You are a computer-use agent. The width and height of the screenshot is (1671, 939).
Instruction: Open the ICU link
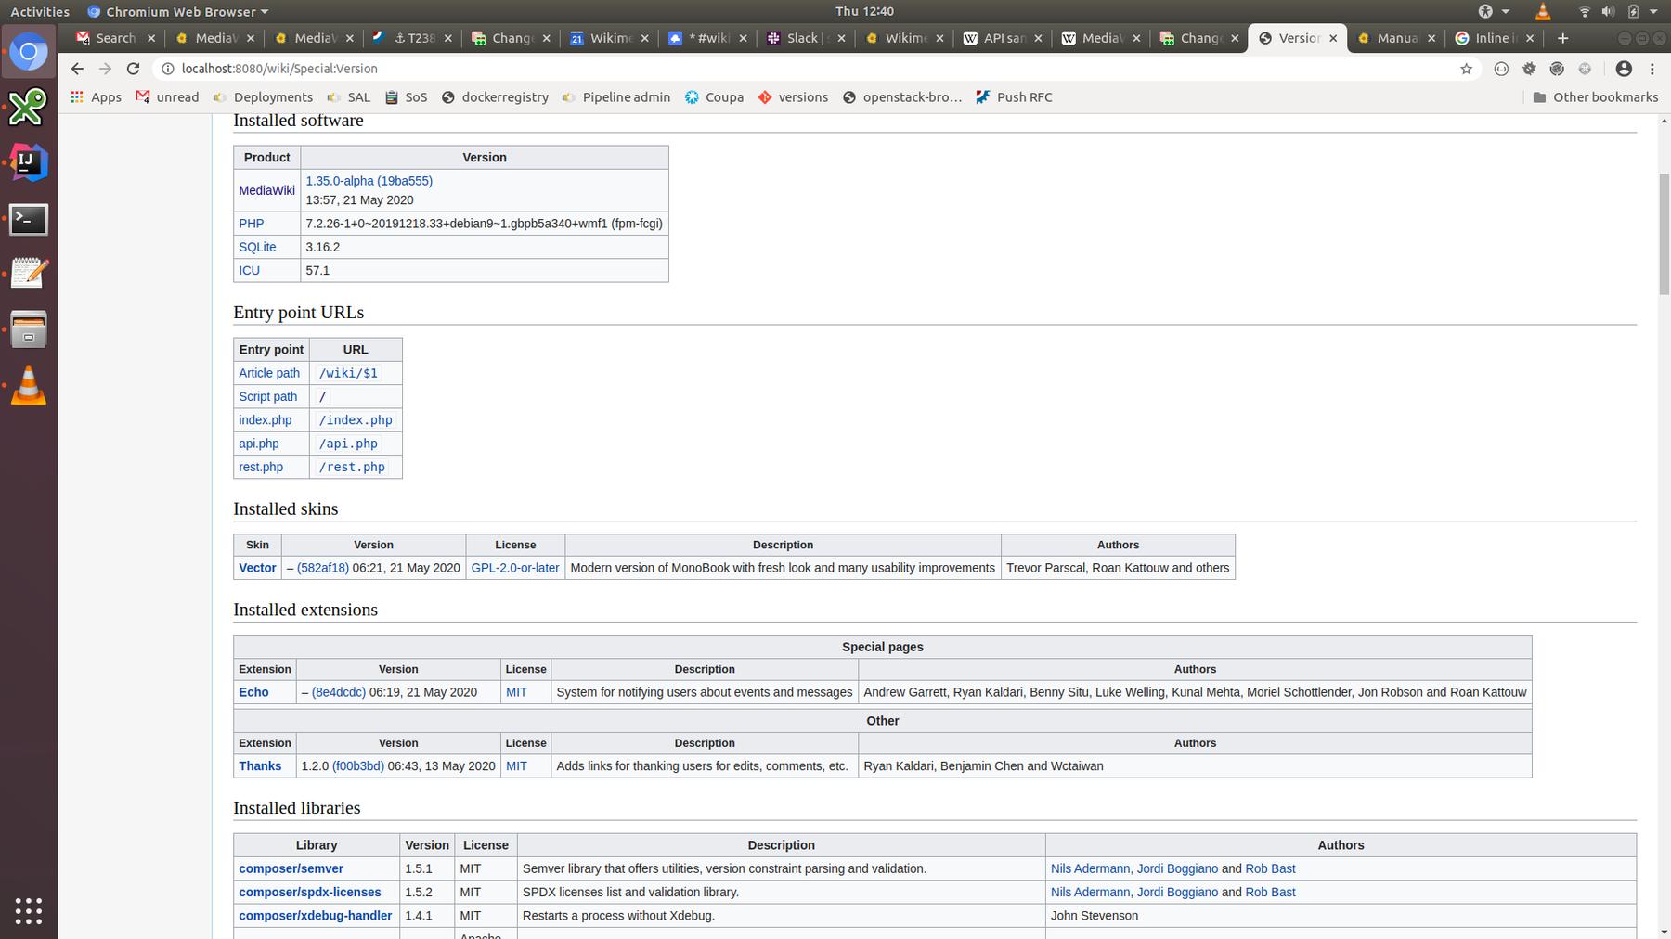[x=249, y=270]
